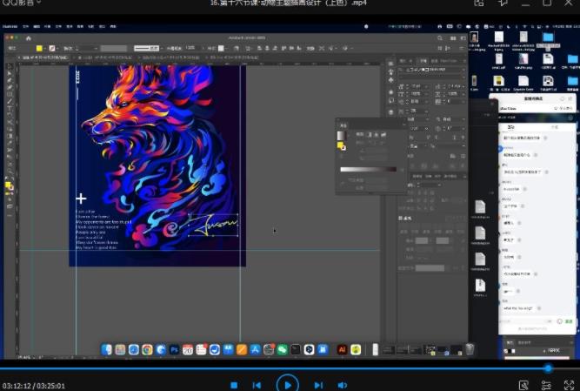Image resolution: width=580 pixels, height=391 pixels.
Task: Click the Illustrator Home icon
Action: (28, 38)
